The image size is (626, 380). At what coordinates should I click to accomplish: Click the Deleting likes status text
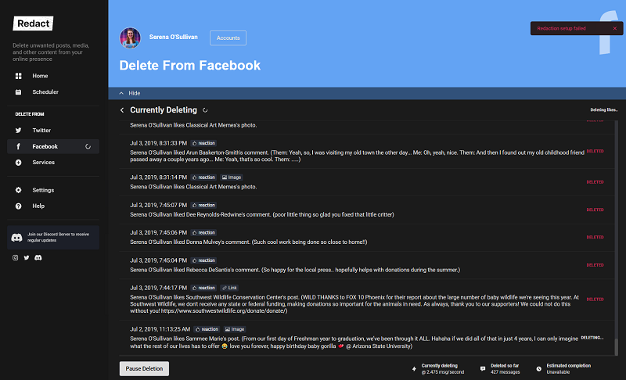(x=604, y=109)
